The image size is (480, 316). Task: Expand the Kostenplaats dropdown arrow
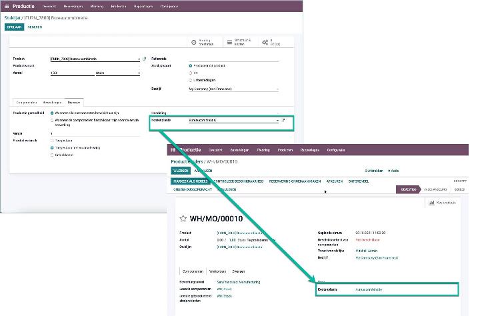coord(277,121)
